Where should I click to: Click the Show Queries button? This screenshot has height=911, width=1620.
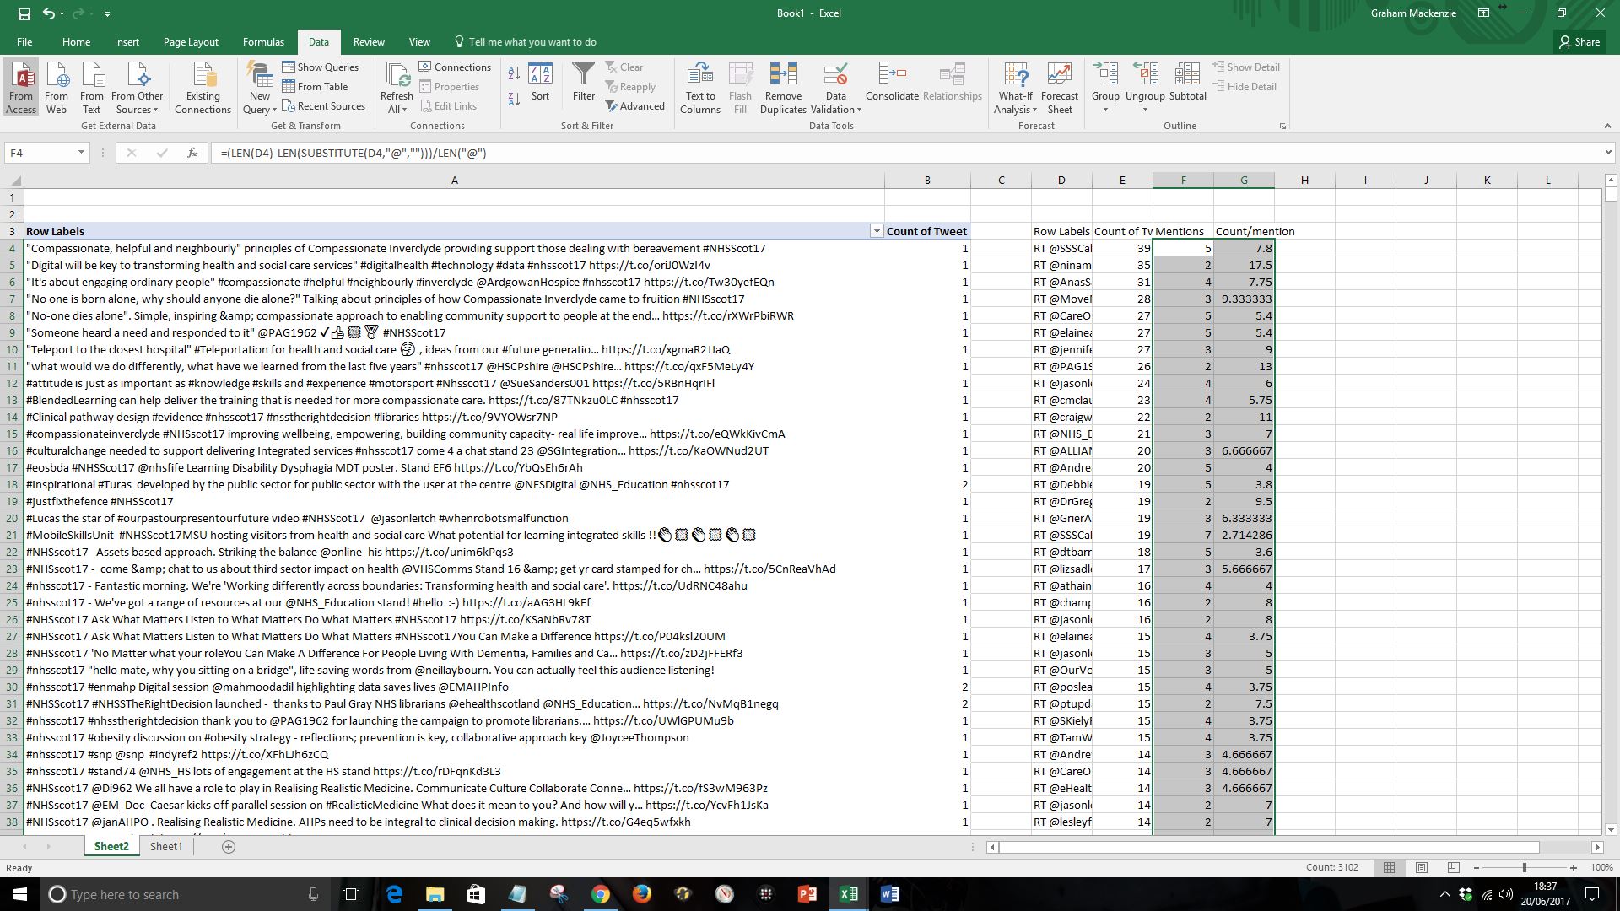(x=321, y=67)
